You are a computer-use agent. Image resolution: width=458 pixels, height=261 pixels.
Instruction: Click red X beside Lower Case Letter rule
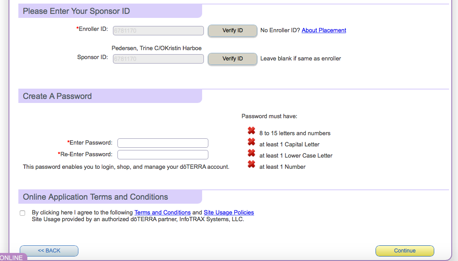(x=251, y=153)
